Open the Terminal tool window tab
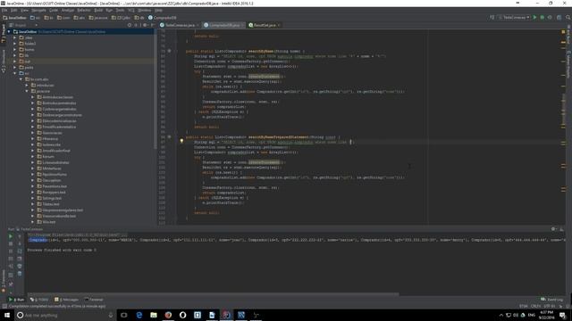 tap(94, 300)
